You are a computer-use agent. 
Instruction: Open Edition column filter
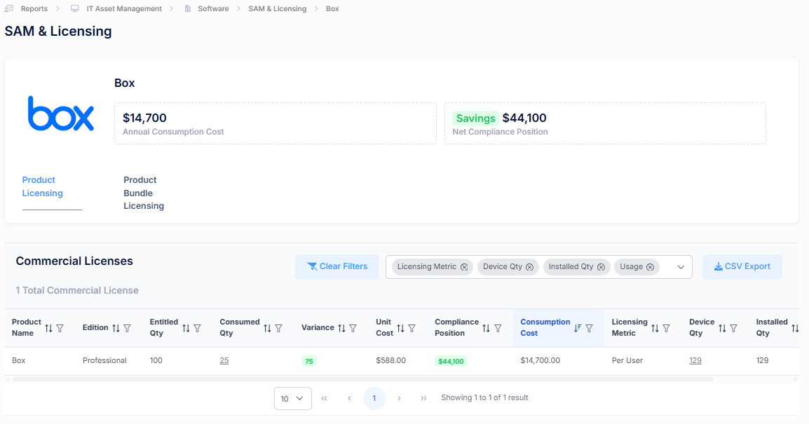pos(128,328)
